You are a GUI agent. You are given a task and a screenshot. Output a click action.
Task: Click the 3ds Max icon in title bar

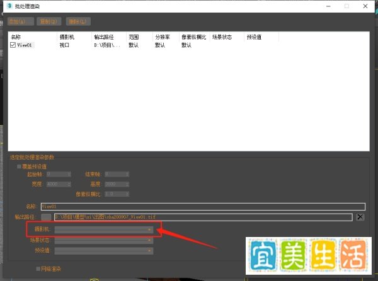point(9,6)
